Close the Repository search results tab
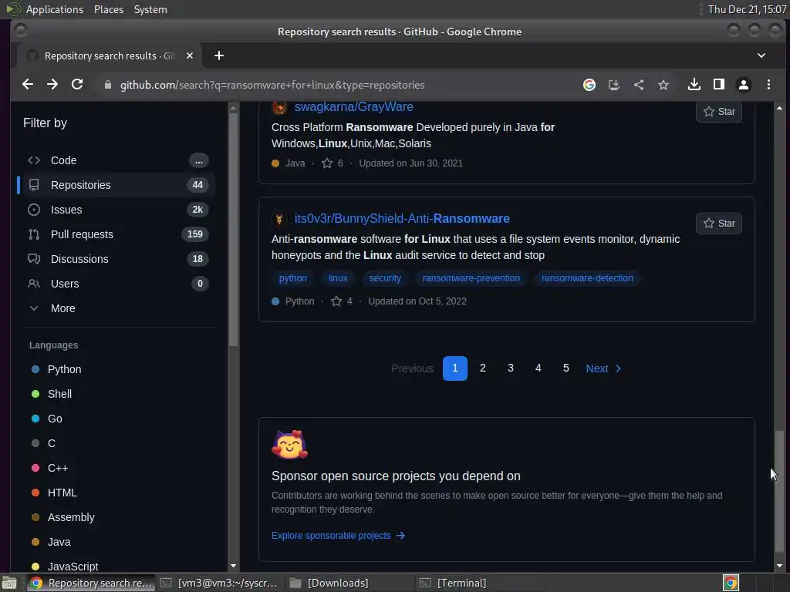790x592 pixels. point(190,55)
